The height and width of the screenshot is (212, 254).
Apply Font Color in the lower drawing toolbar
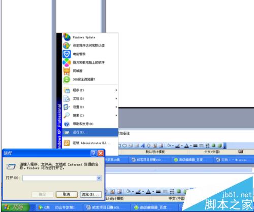(148, 191)
